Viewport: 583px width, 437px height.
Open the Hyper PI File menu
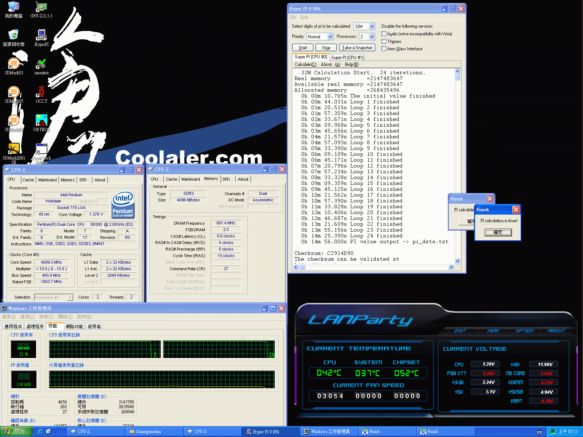point(293,17)
